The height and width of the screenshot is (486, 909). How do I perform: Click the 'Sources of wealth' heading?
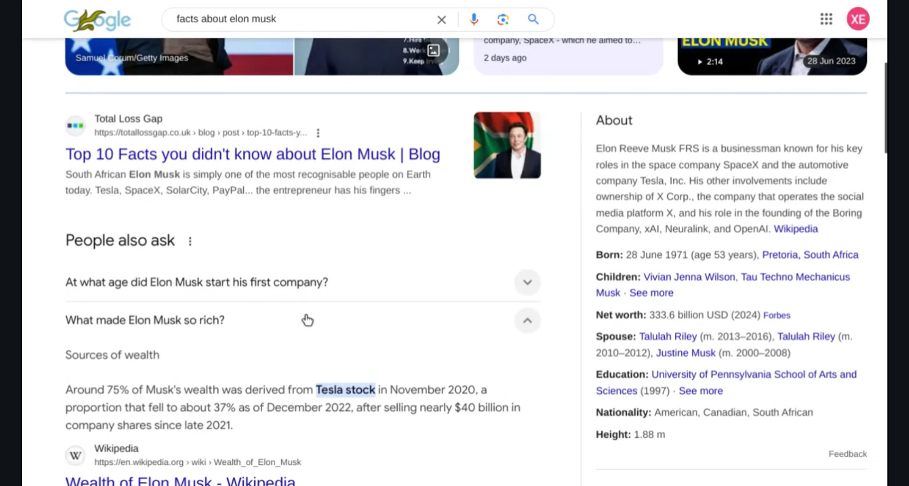112,355
